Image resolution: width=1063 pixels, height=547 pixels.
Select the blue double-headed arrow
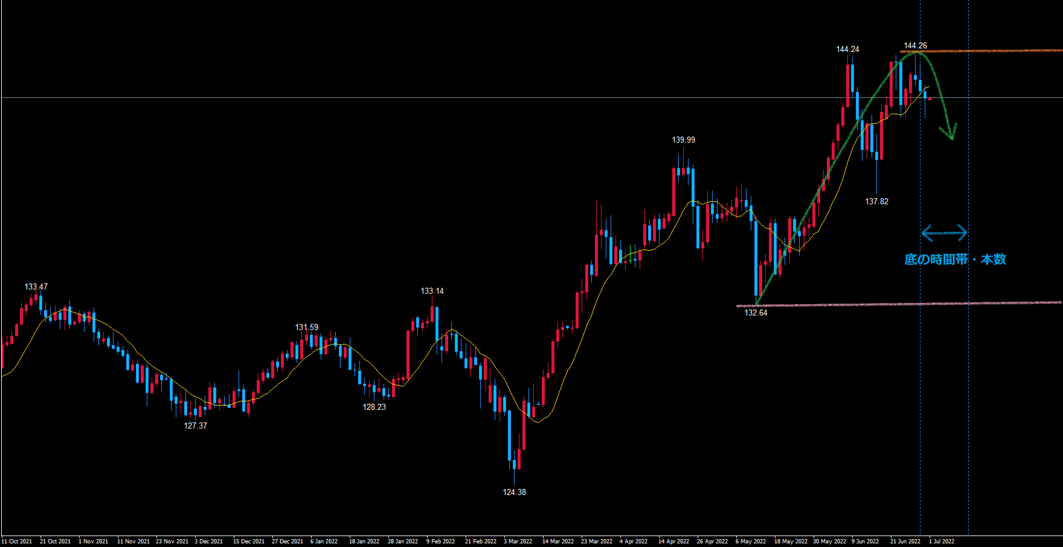tap(944, 233)
